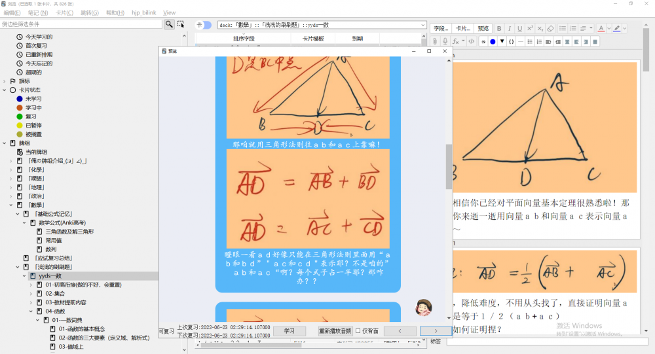Click the blue circle toolbar button
Screen dimensions: 655x354
tap(493, 41)
